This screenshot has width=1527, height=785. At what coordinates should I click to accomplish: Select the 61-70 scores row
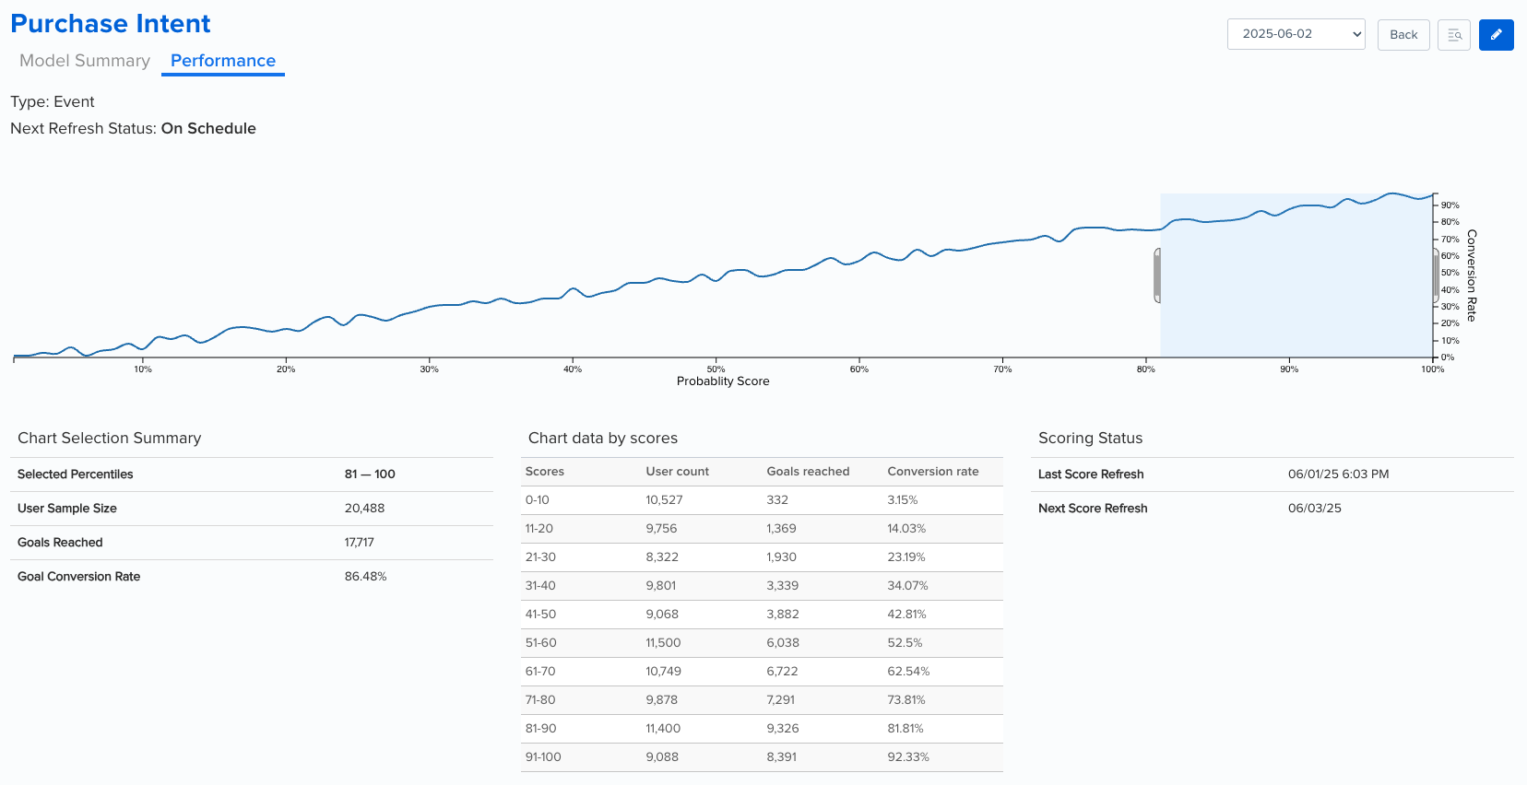(x=762, y=672)
